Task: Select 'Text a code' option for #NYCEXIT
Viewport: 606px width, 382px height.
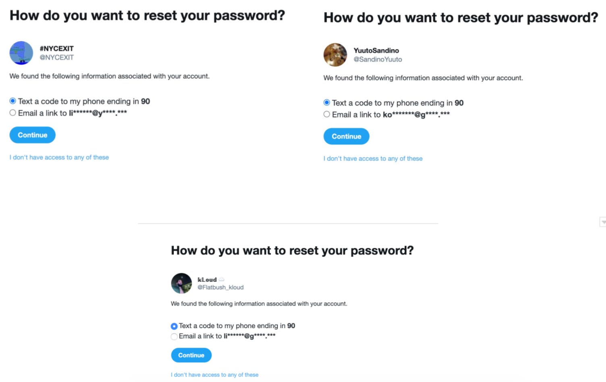Action: click(x=12, y=101)
